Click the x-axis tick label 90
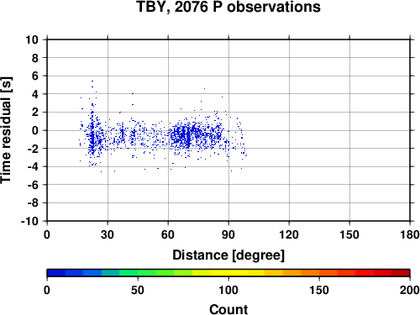The width and height of the screenshot is (420, 315). (228, 234)
